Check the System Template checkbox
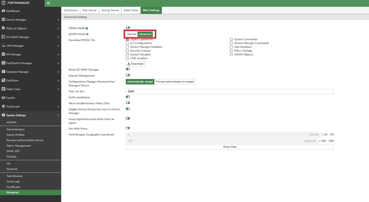This screenshot has width=369, height=202. [x=127, y=55]
